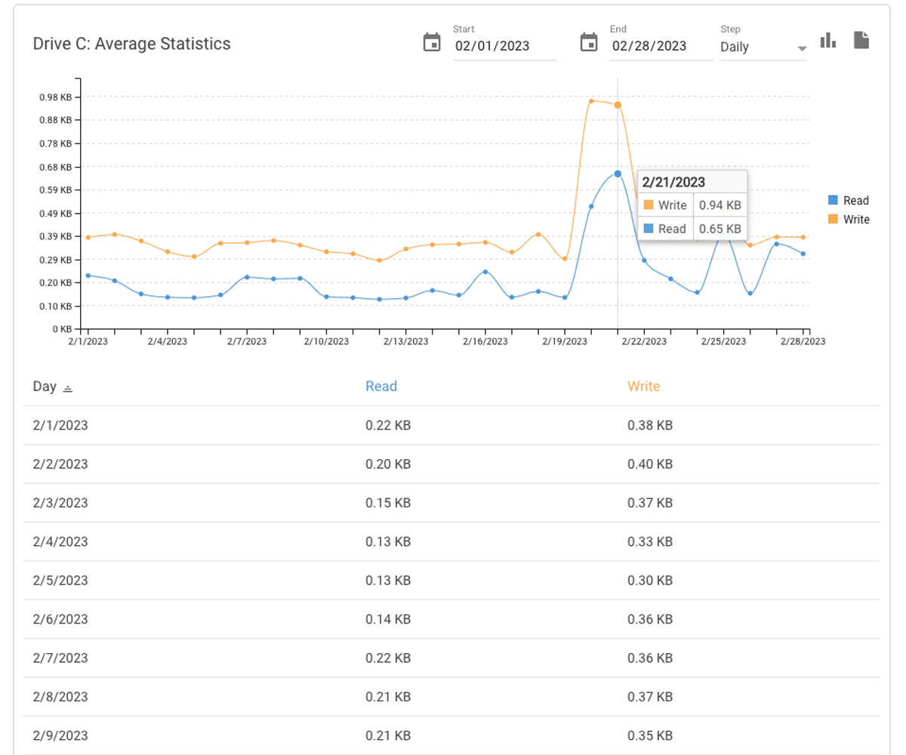Click the Drive C: Average Statistics title
The width and height of the screenshot is (906, 755).
(132, 44)
